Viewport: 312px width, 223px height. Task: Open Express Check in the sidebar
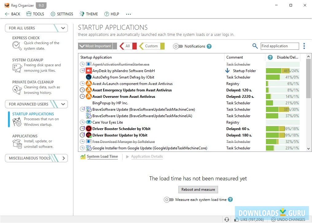coord(36,43)
